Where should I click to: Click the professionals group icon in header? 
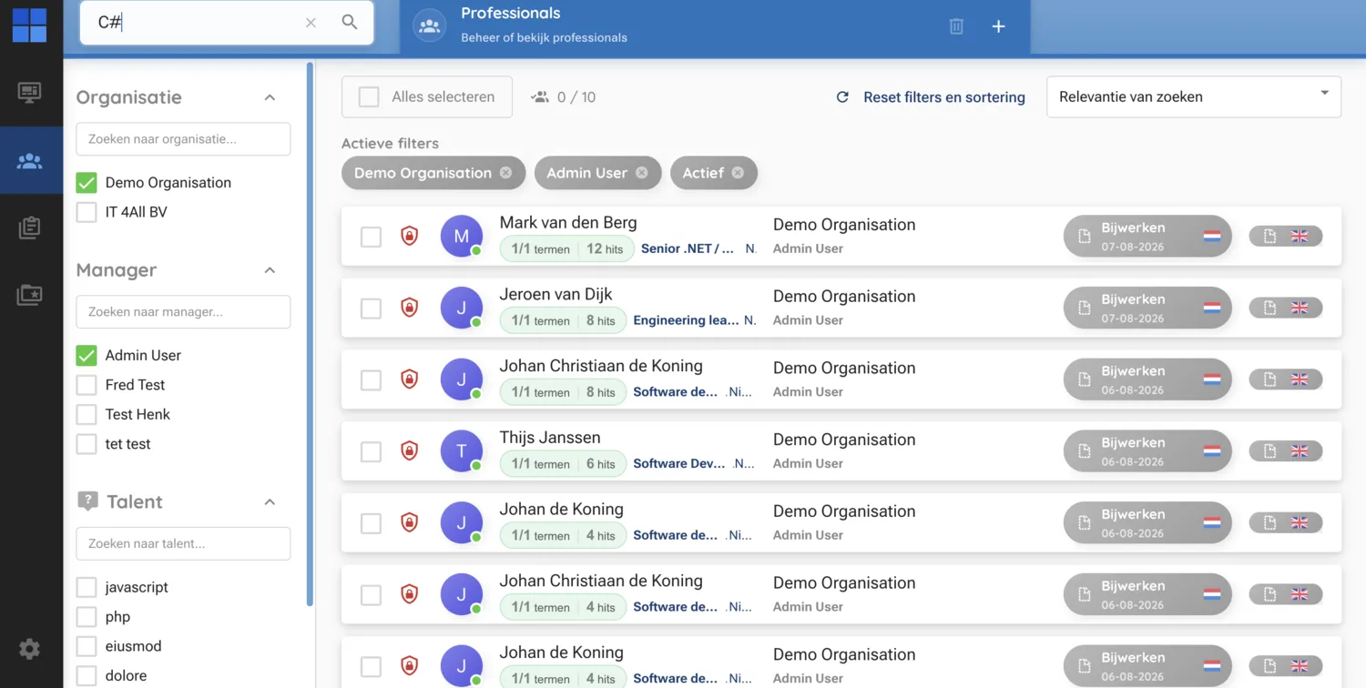click(x=429, y=26)
